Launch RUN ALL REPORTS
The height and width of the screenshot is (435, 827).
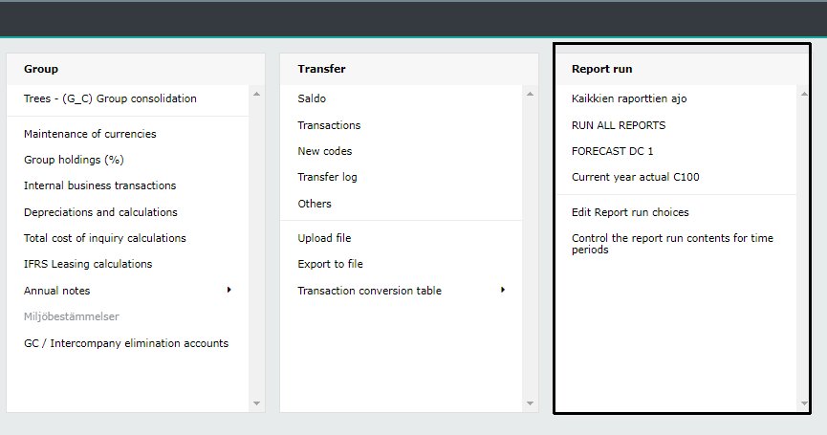[619, 125]
